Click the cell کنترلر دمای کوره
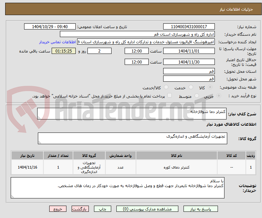This screenshot has height=218, width=262. (177, 167)
